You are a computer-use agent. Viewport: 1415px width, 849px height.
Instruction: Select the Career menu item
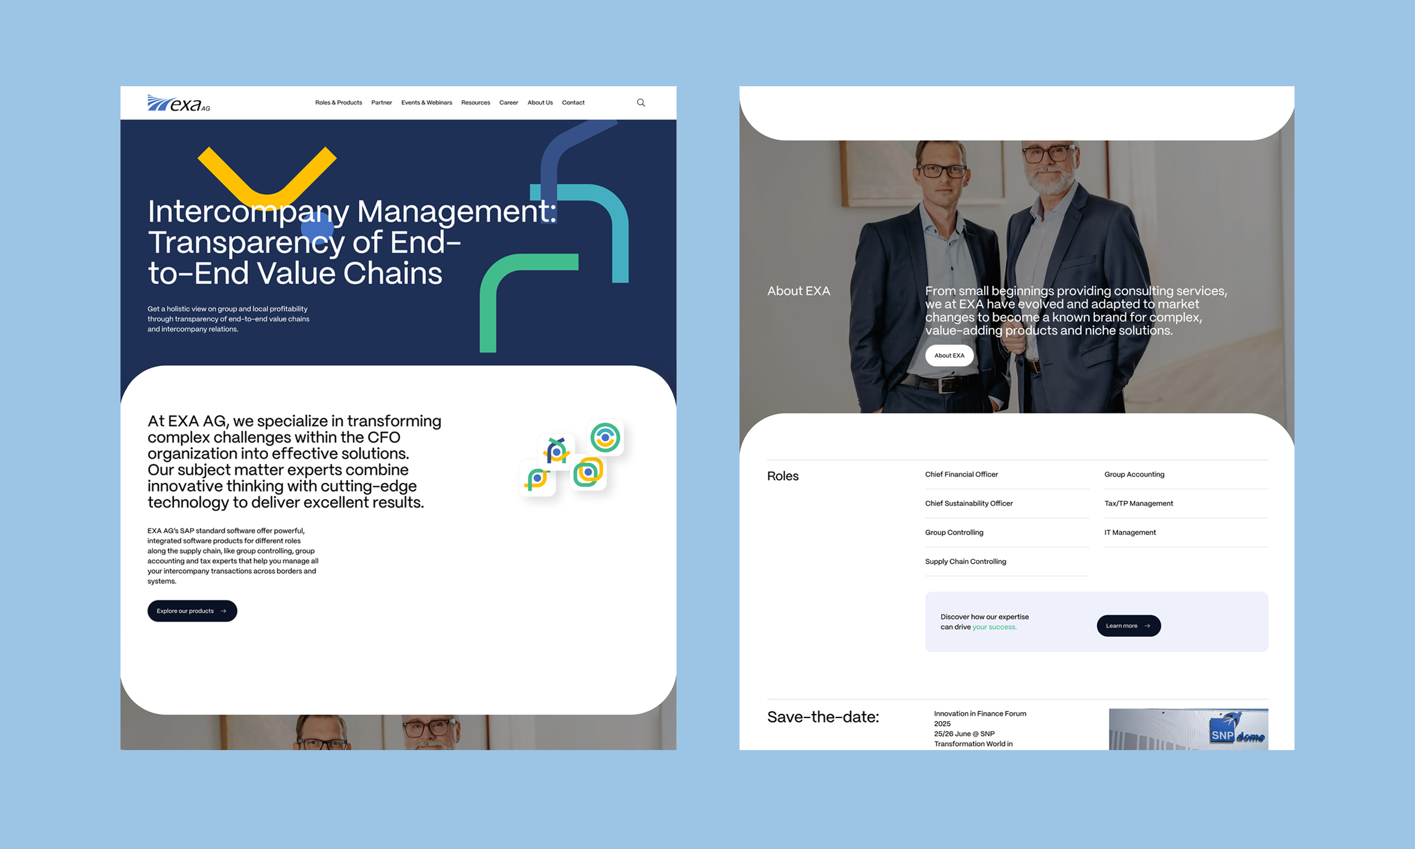(x=510, y=102)
